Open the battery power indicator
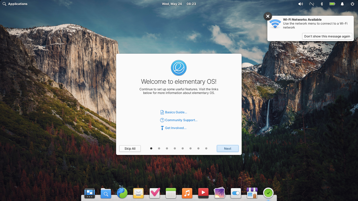The width and height of the screenshot is (358, 201). [332, 4]
